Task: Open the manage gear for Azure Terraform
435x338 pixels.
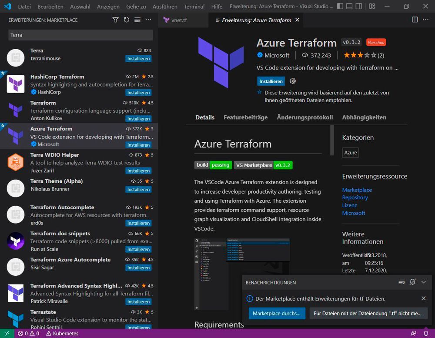Action: point(293,81)
